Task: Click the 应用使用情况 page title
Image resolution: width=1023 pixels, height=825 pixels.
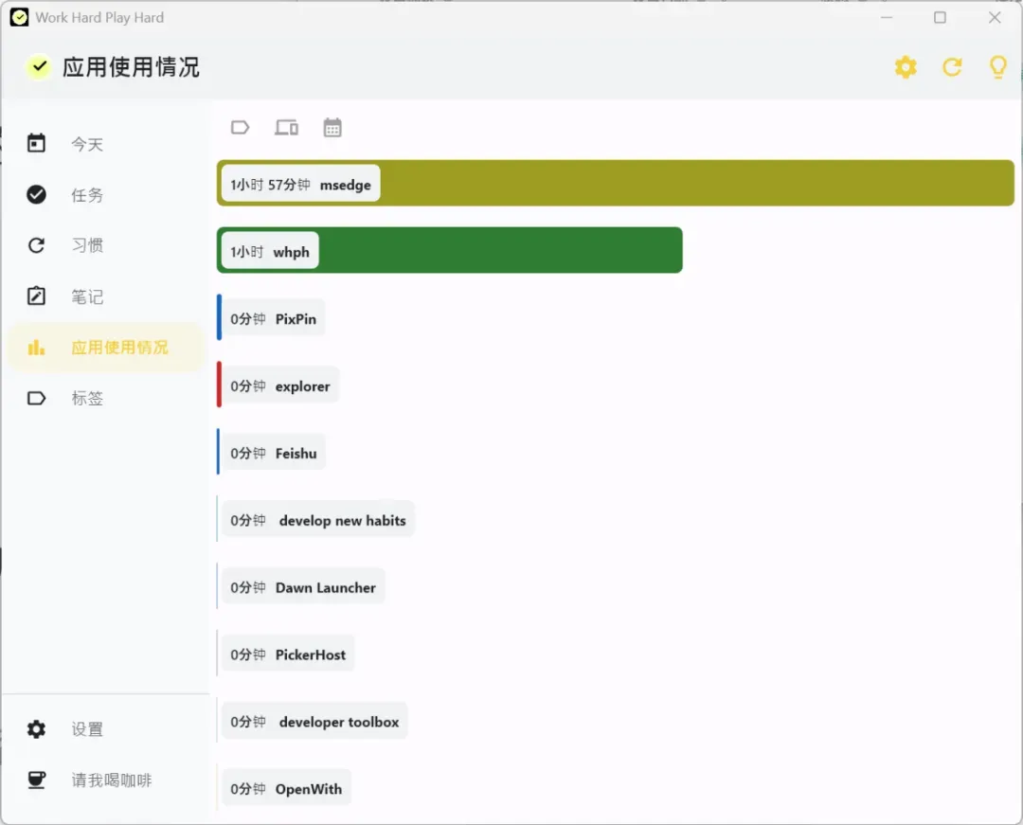Action: pos(131,67)
